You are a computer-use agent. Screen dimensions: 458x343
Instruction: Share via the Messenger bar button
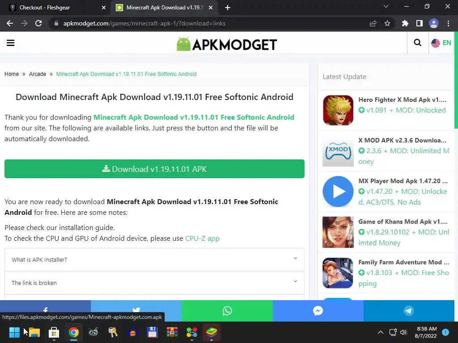coord(318,311)
